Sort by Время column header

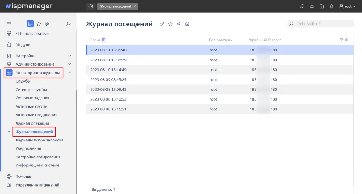(x=95, y=40)
